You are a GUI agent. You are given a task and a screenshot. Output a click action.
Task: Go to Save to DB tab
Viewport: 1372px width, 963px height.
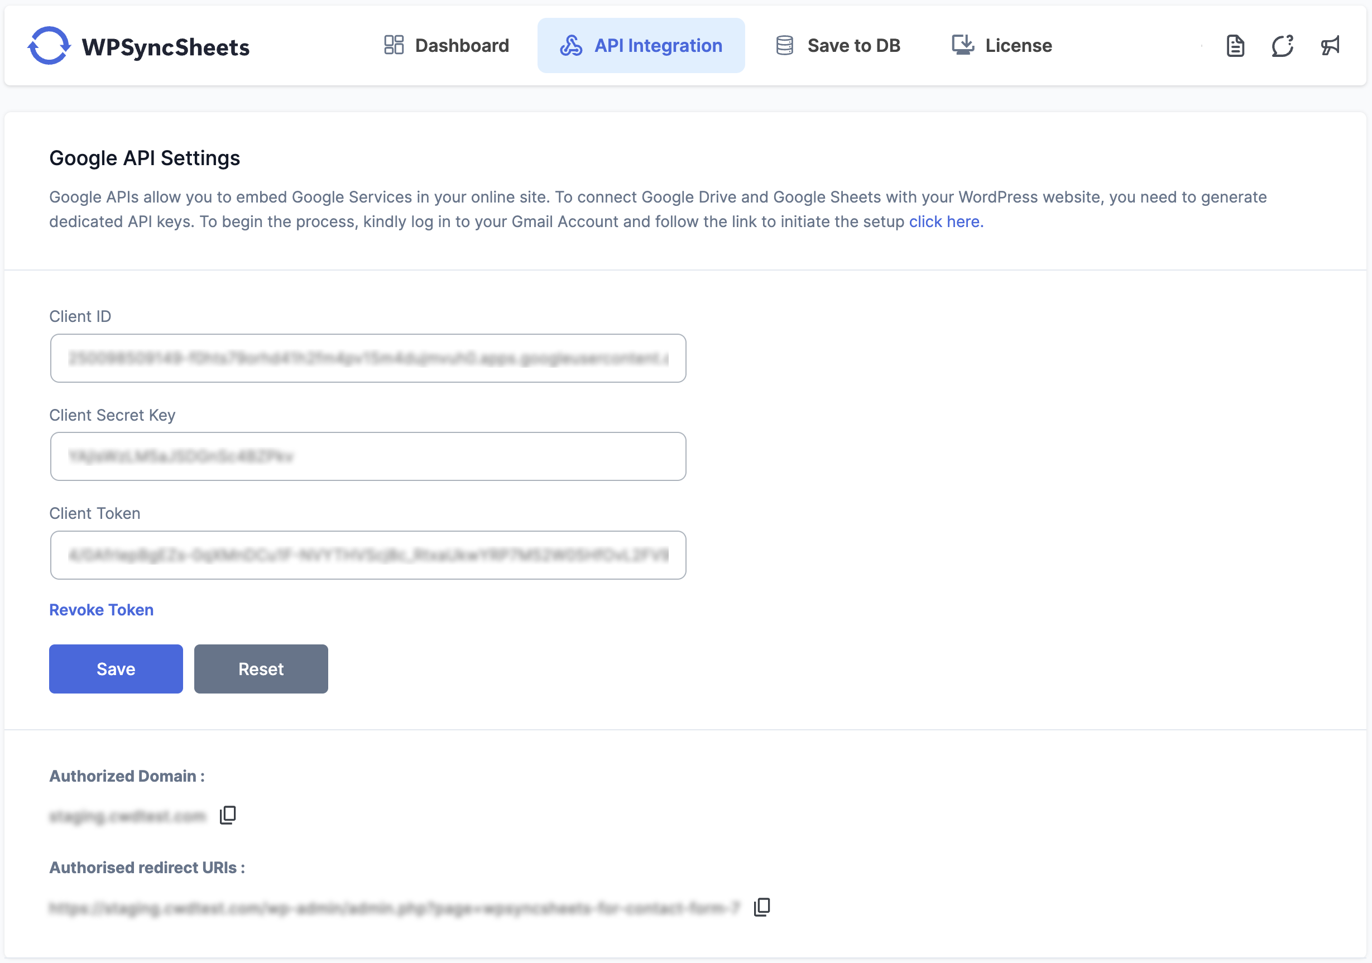(853, 45)
